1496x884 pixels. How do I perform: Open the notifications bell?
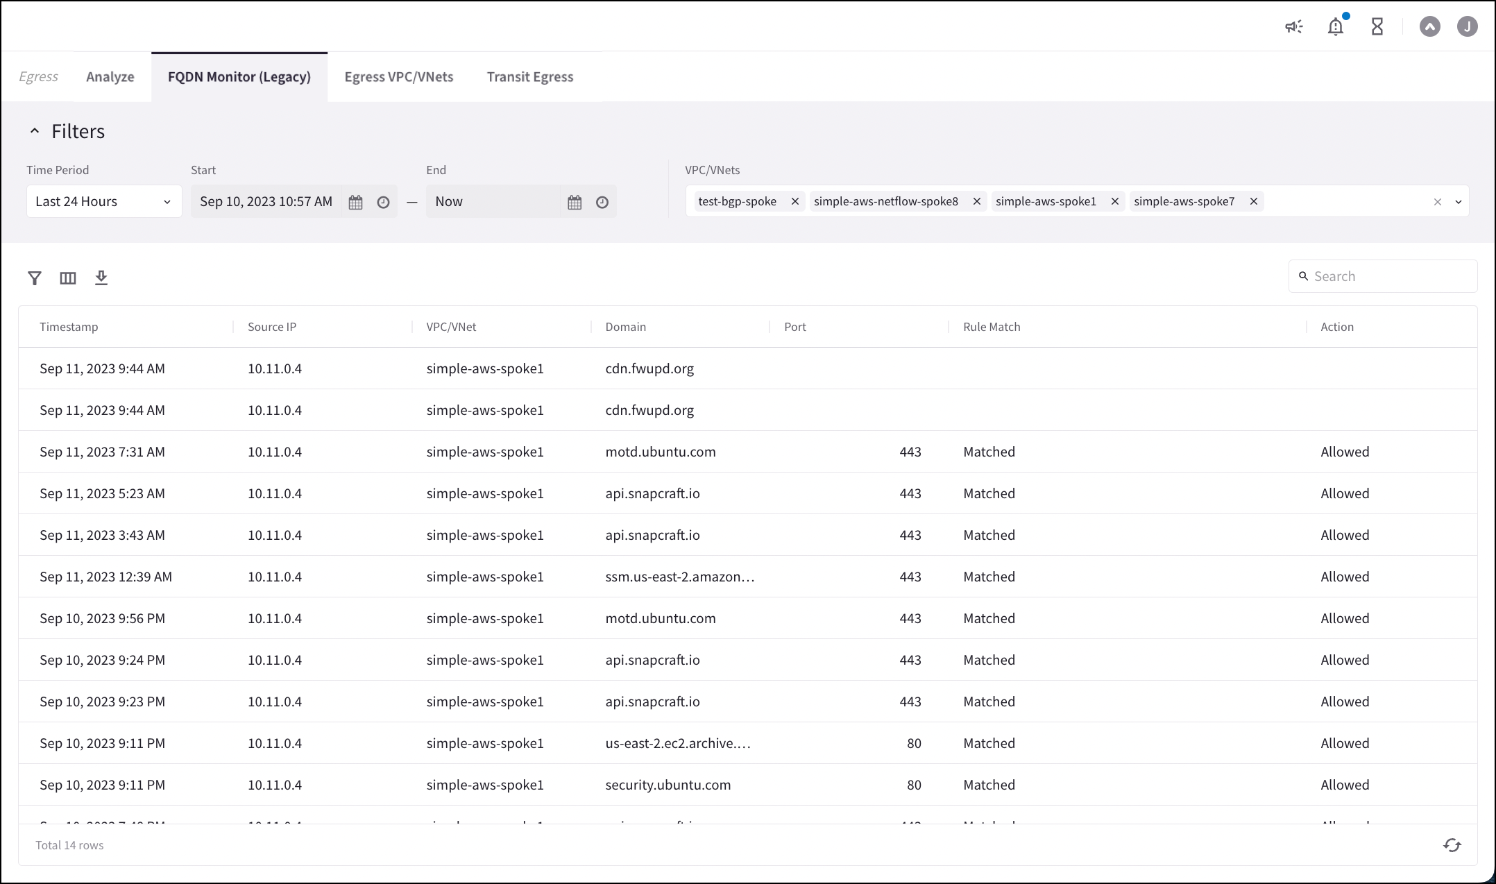(x=1335, y=27)
